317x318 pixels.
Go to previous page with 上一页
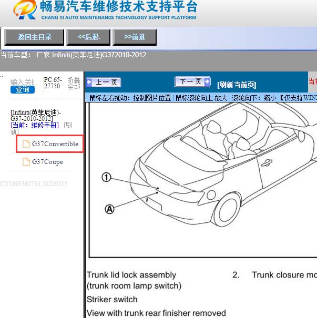pos(104,82)
